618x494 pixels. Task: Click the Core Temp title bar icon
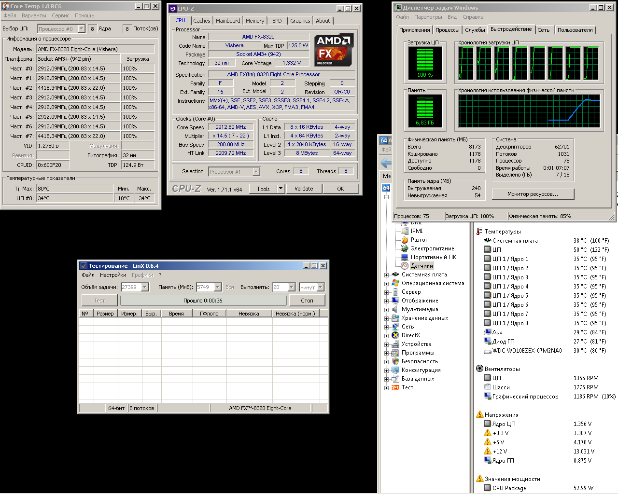click(6, 6)
